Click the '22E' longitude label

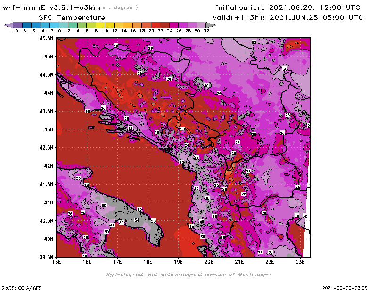pos(270,262)
